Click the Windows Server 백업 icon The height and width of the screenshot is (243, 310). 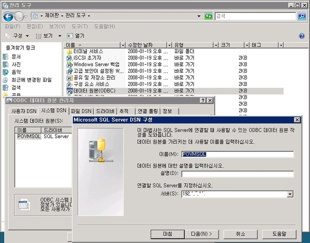tap(70, 64)
